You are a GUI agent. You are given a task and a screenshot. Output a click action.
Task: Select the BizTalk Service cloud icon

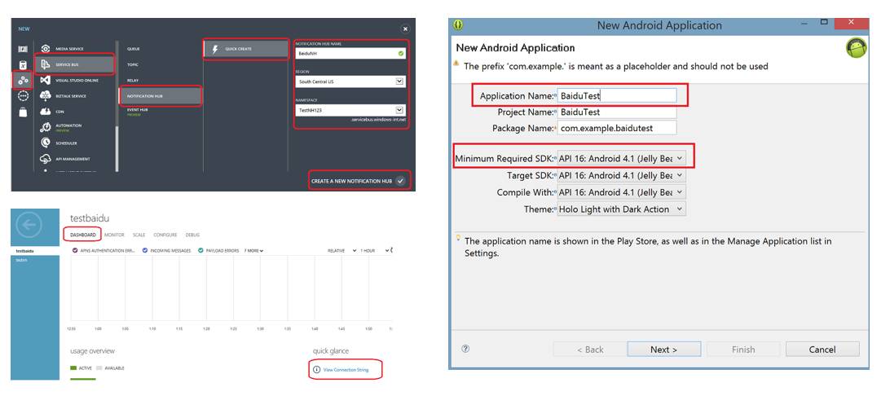point(45,96)
